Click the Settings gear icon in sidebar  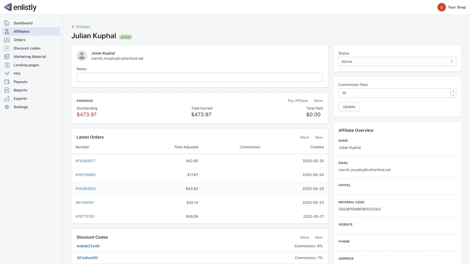click(7, 107)
